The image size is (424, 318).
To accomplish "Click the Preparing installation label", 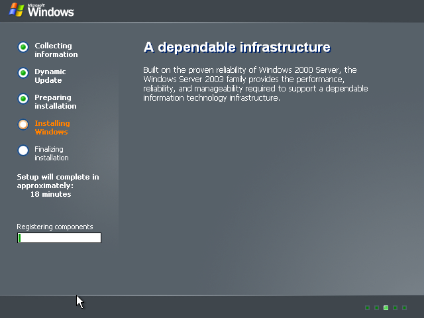I will [56, 101].
